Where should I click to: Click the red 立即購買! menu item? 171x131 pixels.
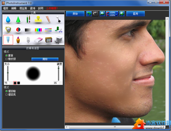tap(52, 8)
